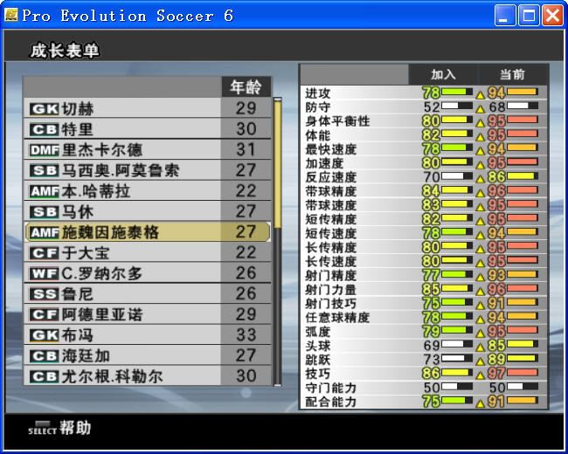Click the 帮助 help label
The height and width of the screenshot is (454, 568).
pos(75,428)
